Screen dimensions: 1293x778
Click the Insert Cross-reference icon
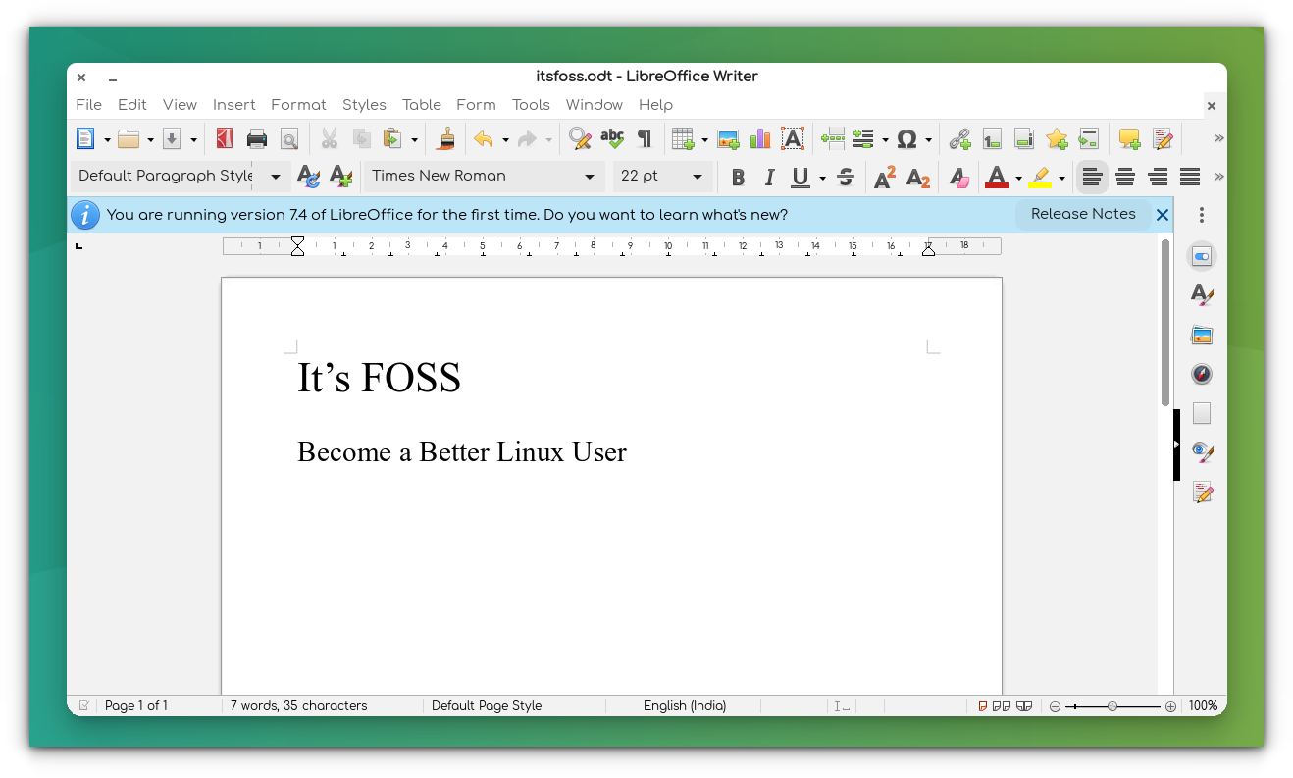point(1088,139)
